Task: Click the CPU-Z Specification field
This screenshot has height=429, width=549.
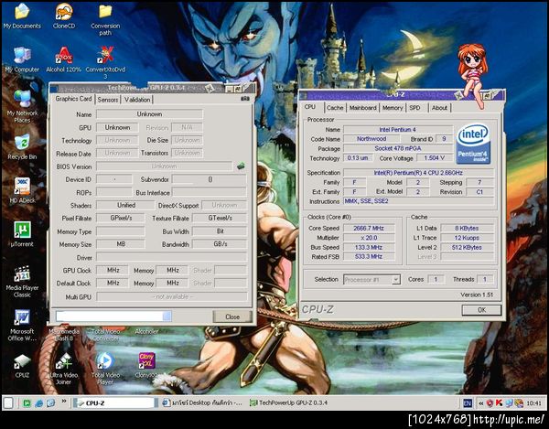Action: pyautogui.click(x=418, y=173)
